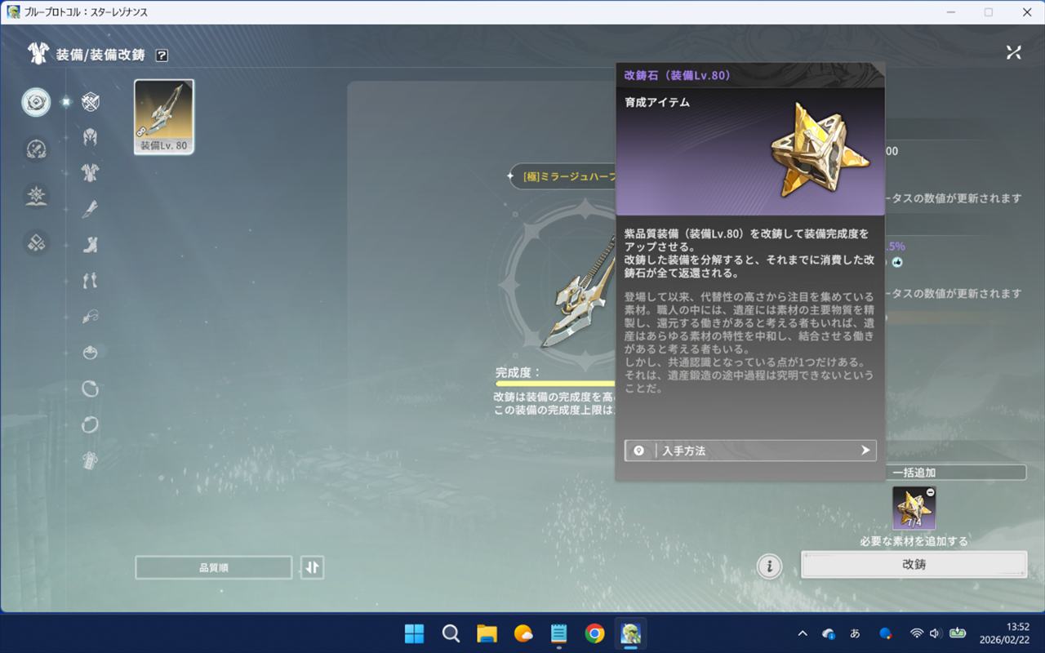Open the help question mark icon

tap(162, 56)
